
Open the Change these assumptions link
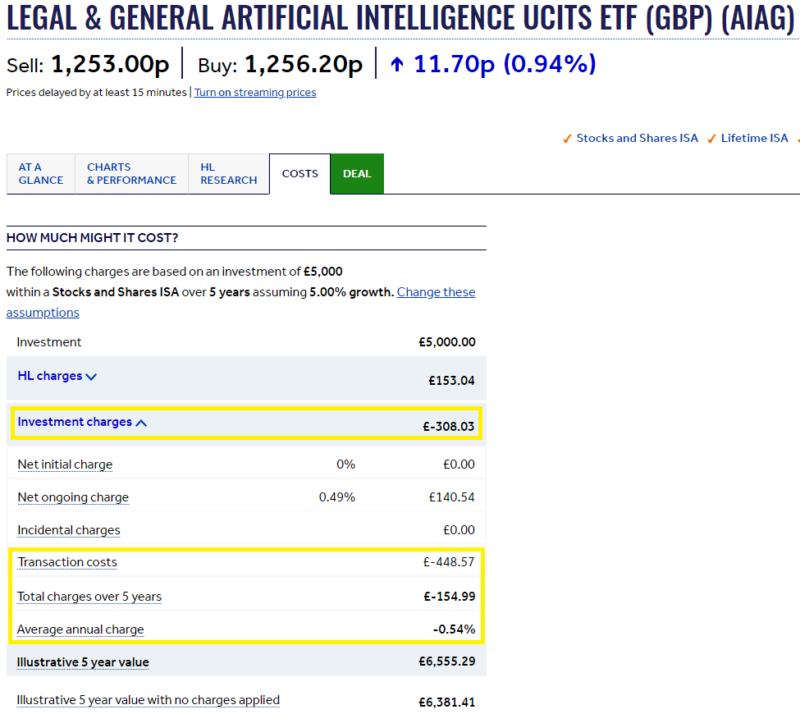pyautogui.click(x=436, y=291)
